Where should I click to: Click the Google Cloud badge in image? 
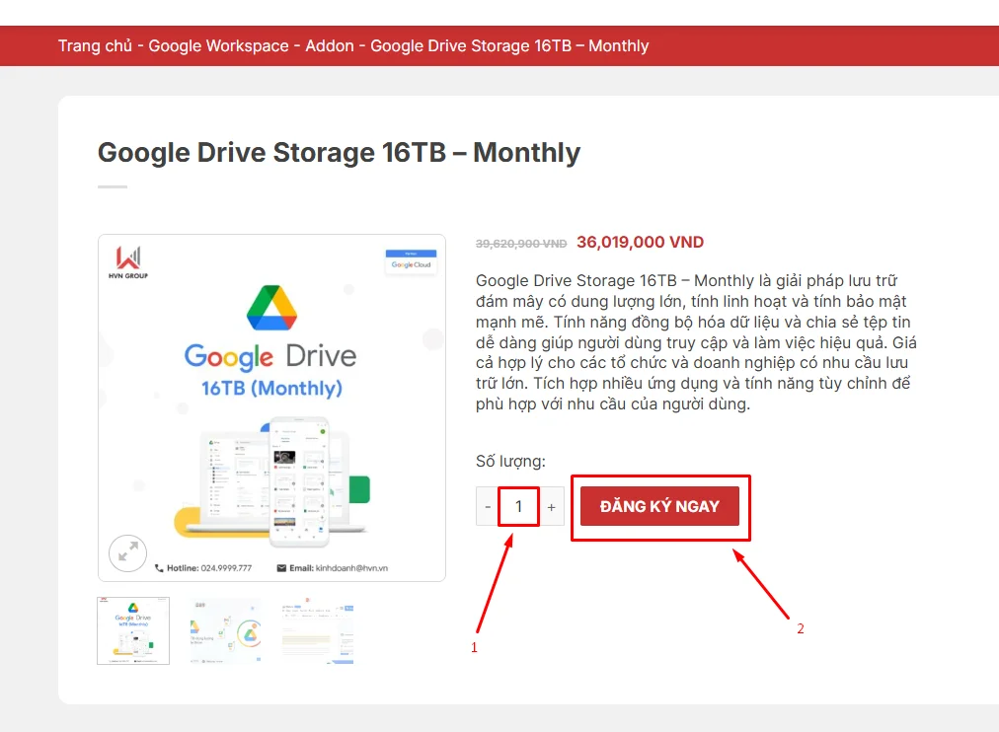click(411, 261)
